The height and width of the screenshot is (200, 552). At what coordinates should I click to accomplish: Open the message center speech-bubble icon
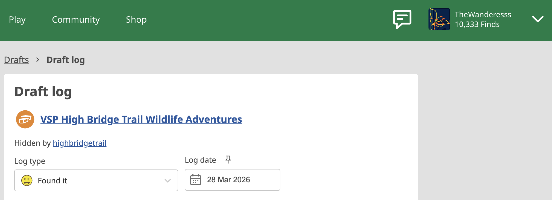pyautogui.click(x=402, y=19)
